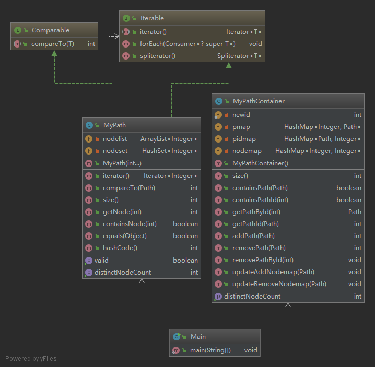The height and width of the screenshot is (367, 375).
Task: Select the nodemap field row
Action: (x=288, y=151)
